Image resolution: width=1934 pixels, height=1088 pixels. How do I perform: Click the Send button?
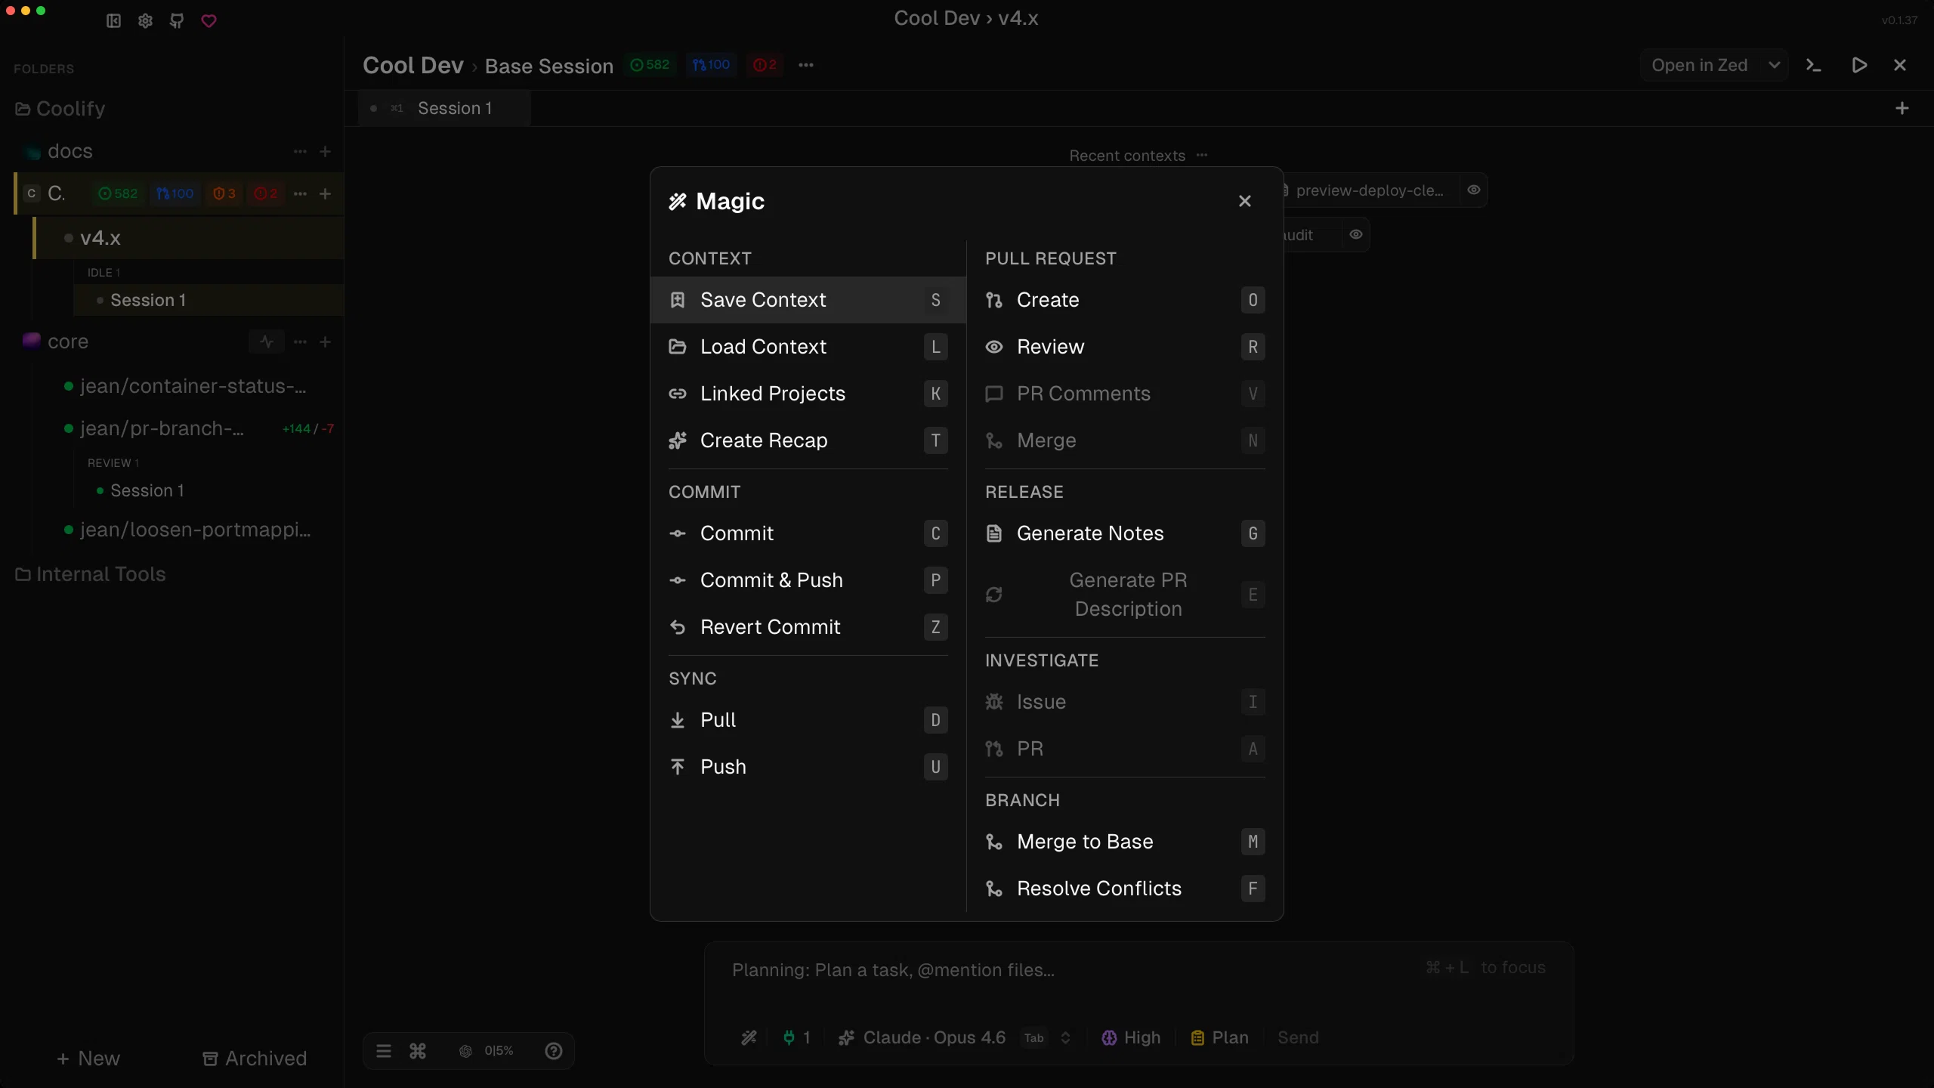1298,1037
